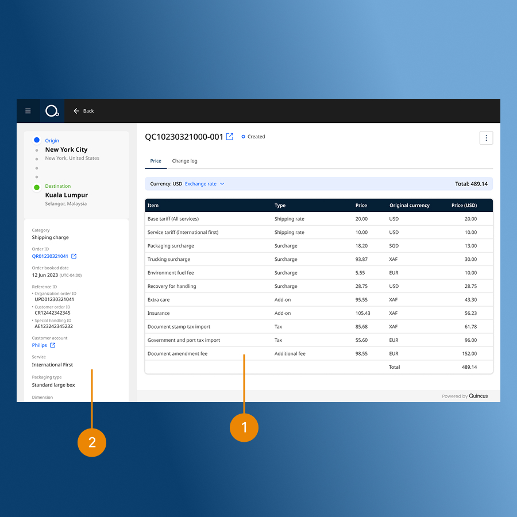This screenshot has height=517, width=517.
Task: Select the Insurance row in table
Action: (319, 313)
